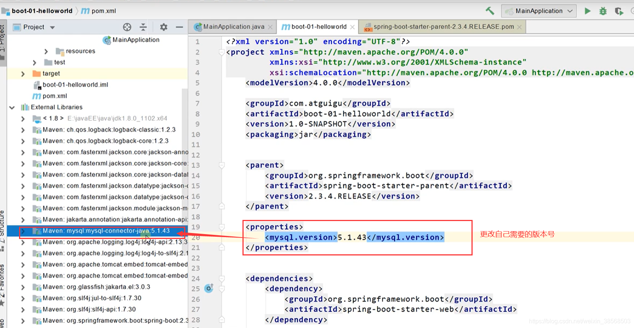Select the boot-01-helloworld.iml file
634x328 pixels.
tap(75, 85)
